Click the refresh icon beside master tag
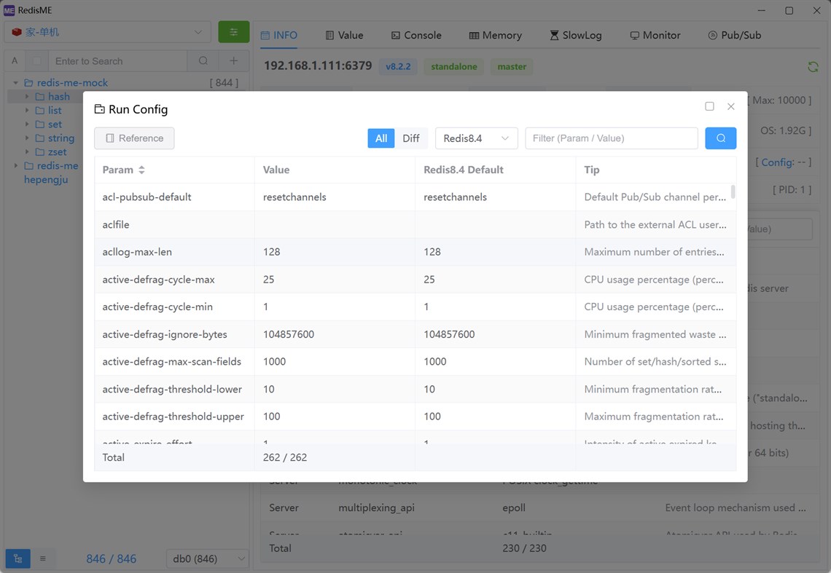The height and width of the screenshot is (573, 831). [x=813, y=67]
